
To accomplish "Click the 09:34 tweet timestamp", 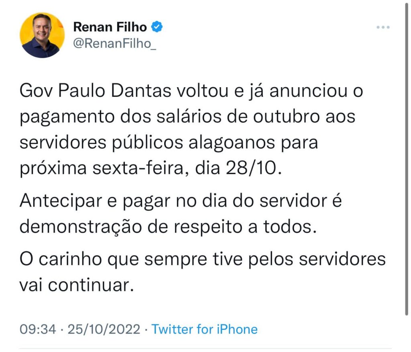I will [x=37, y=329].
